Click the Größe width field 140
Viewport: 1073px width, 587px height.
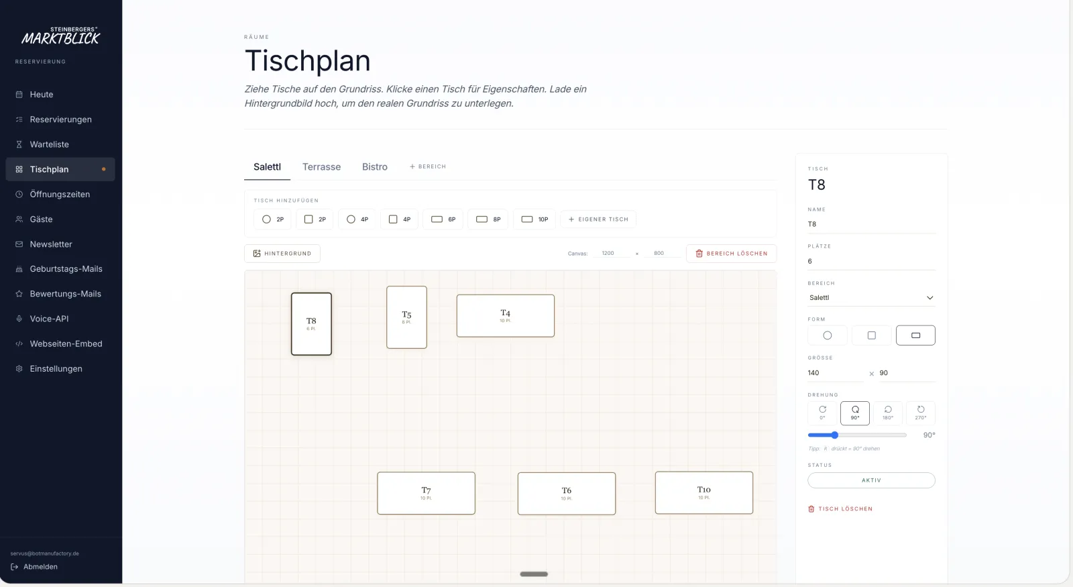click(x=836, y=373)
